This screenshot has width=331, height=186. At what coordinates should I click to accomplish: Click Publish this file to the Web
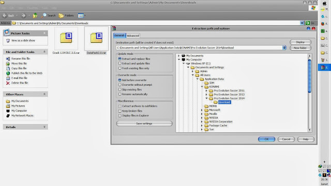pos(27,73)
